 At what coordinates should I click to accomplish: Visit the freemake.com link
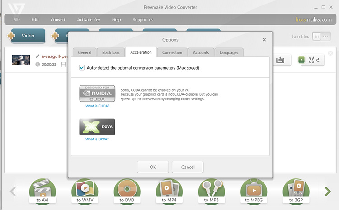314,19
